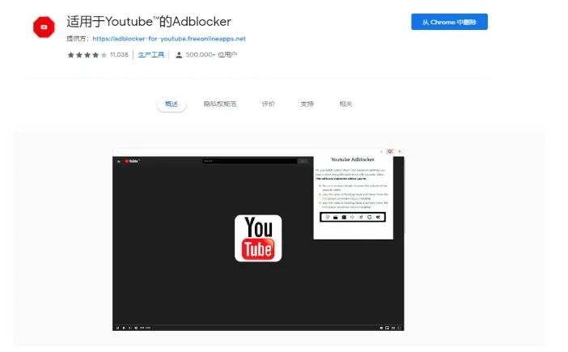This screenshot has height=352, width=568.
Task: Click the search box in preview header
Action: tap(250, 161)
